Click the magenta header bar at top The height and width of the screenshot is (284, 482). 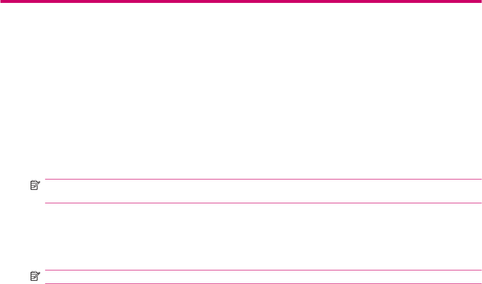(241, 1)
